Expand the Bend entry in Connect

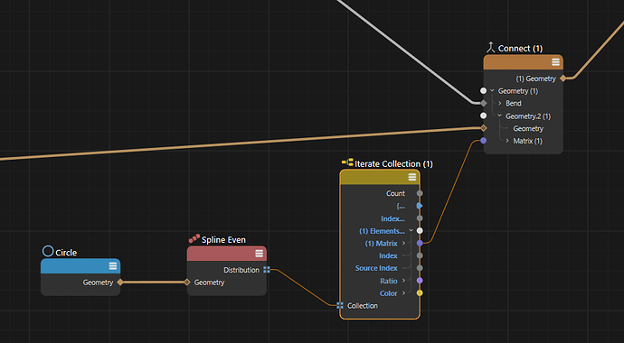(x=500, y=103)
